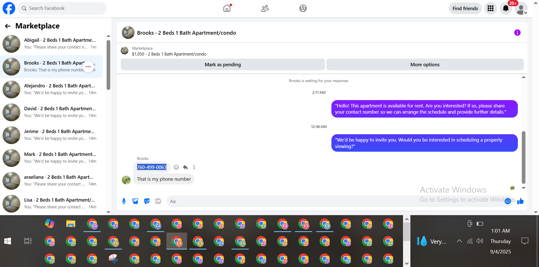The height and width of the screenshot is (267, 539).
Task: Send a thumbs-up like
Action: 520,201
